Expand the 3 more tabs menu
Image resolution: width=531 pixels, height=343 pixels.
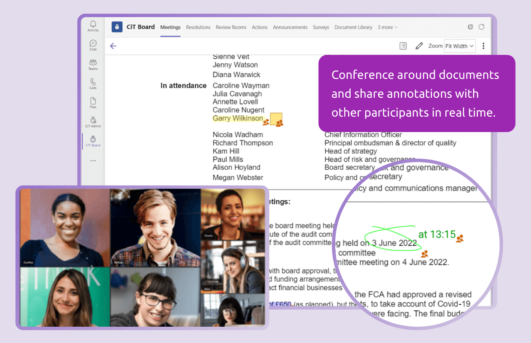[x=387, y=27]
